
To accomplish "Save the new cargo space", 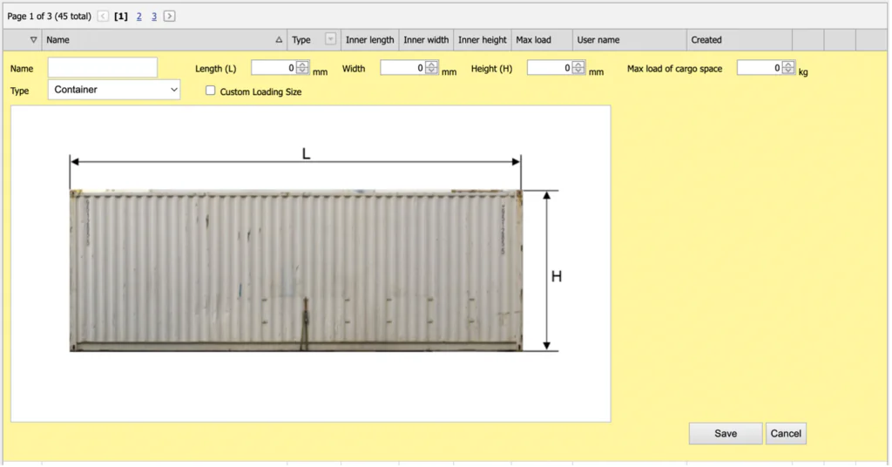I will pyautogui.click(x=726, y=433).
